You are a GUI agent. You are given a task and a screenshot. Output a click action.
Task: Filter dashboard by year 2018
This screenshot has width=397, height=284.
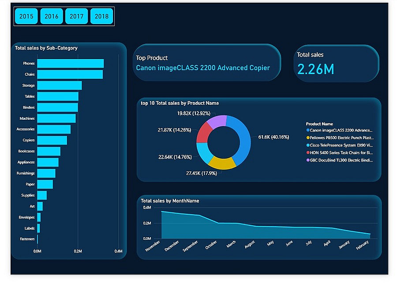101,16
